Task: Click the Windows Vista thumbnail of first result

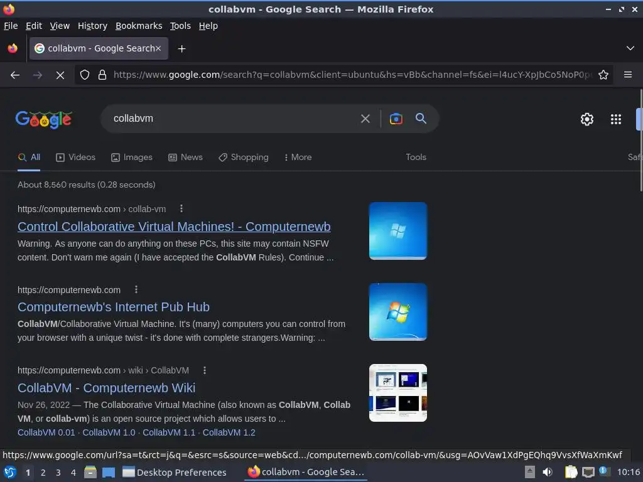Action: [397, 231]
